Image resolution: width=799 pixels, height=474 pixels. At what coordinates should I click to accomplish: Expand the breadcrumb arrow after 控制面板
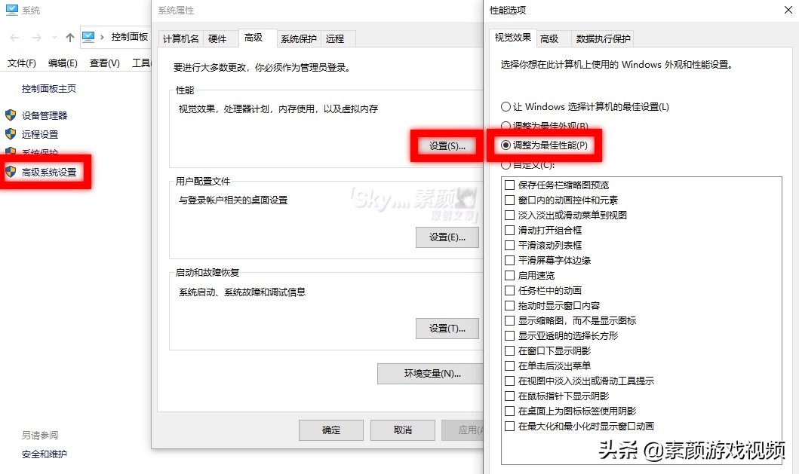pos(102,36)
